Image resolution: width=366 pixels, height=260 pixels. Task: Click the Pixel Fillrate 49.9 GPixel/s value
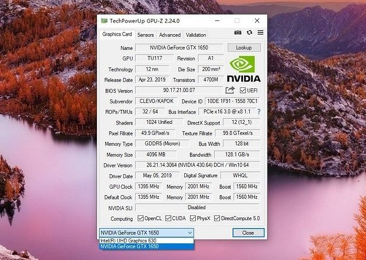pyautogui.click(x=155, y=133)
